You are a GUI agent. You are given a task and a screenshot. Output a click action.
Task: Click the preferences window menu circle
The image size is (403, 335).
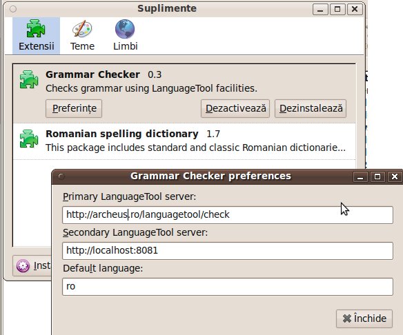click(x=61, y=176)
